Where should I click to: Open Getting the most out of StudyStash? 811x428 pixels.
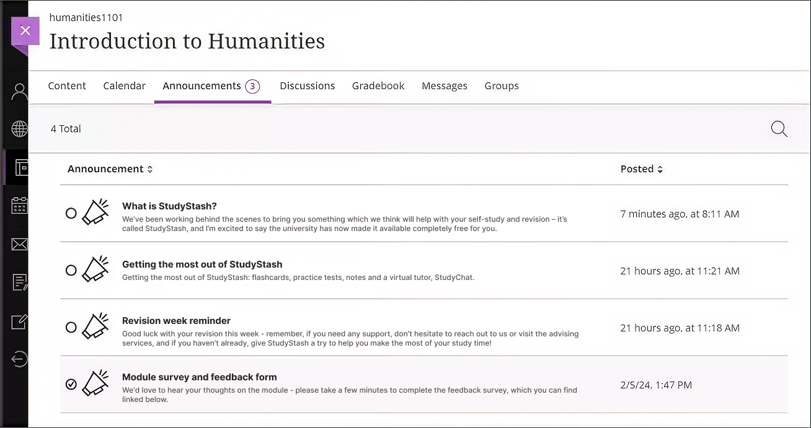tap(202, 264)
